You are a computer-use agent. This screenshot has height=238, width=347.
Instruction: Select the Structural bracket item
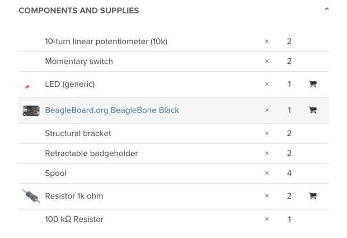(x=78, y=133)
